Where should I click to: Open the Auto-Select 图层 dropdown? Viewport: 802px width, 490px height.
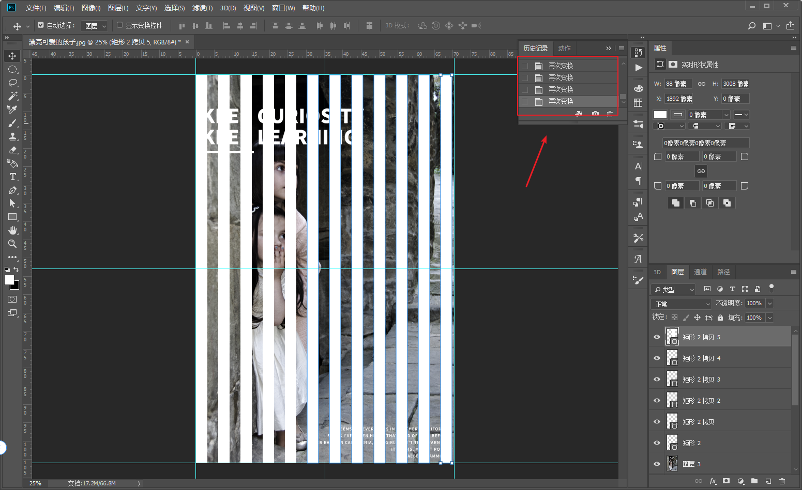pos(95,26)
